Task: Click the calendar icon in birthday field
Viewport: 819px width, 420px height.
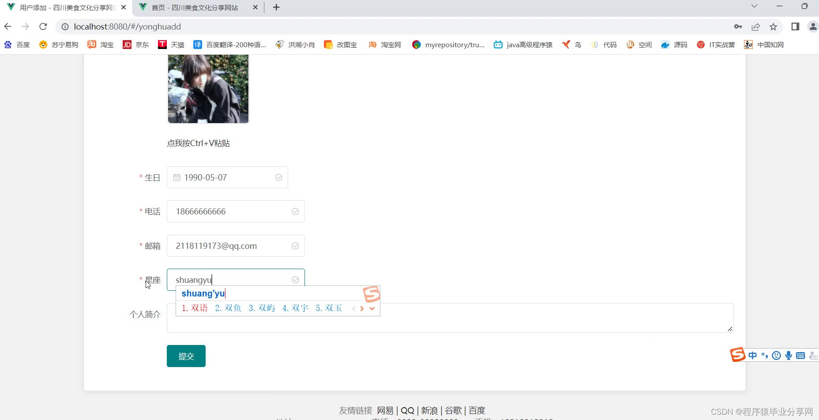Action: tap(177, 177)
